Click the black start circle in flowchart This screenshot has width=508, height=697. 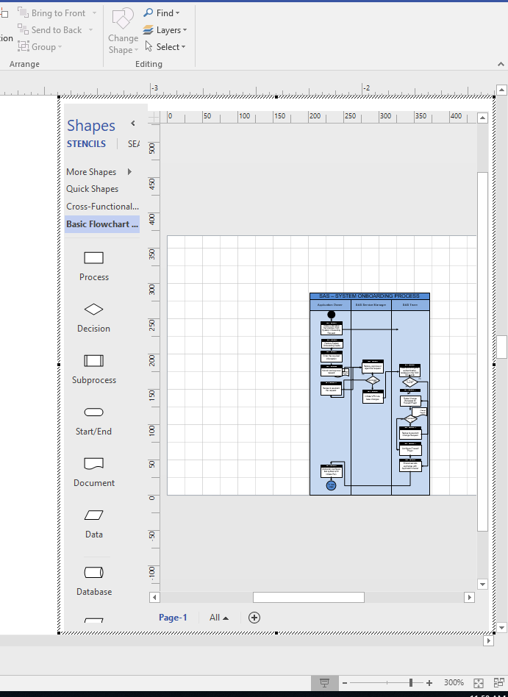coord(331,315)
